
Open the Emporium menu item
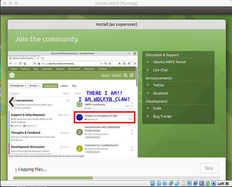[89, 69]
